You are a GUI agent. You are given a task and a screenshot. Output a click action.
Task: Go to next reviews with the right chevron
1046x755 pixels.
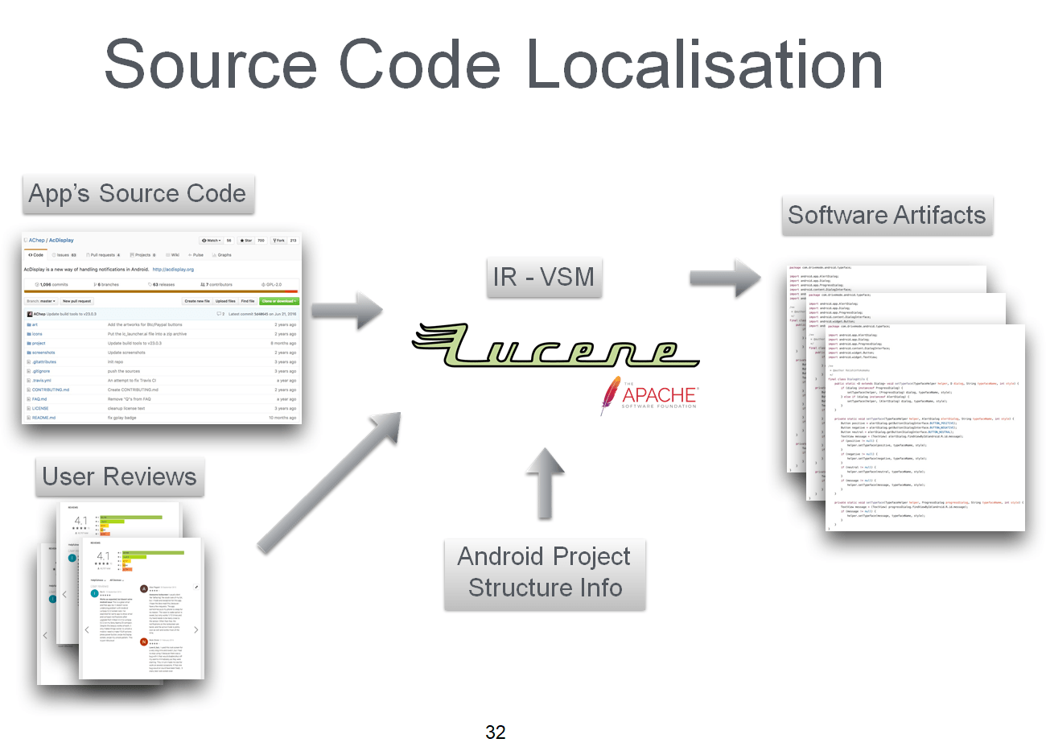tap(196, 629)
